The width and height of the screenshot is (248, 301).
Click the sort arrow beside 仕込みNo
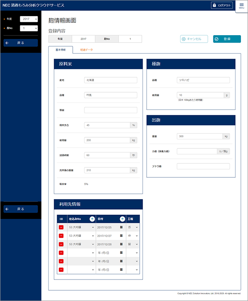tap(92, 219)
